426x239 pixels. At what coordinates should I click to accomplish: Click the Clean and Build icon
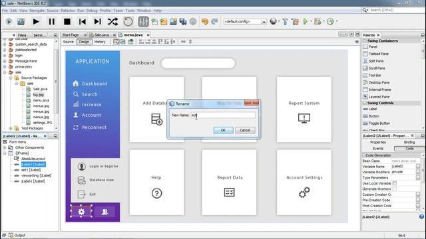(x=295, y=21)
